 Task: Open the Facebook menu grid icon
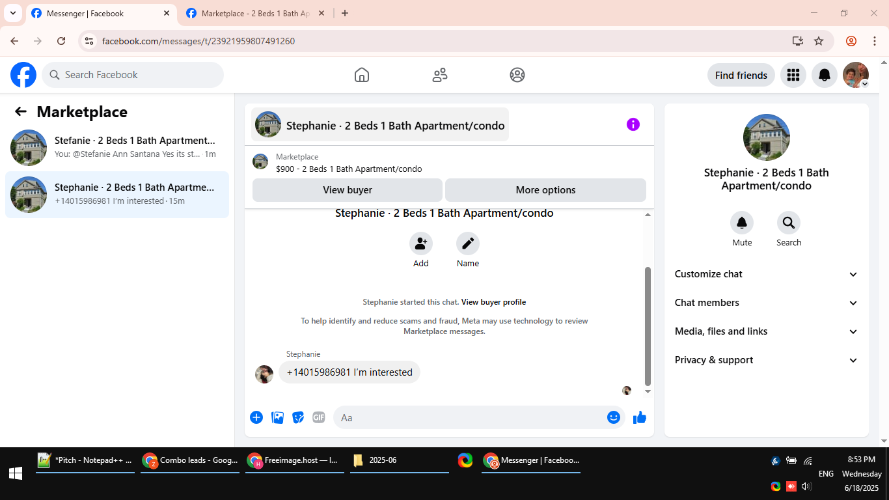click(x=793, y=75)
